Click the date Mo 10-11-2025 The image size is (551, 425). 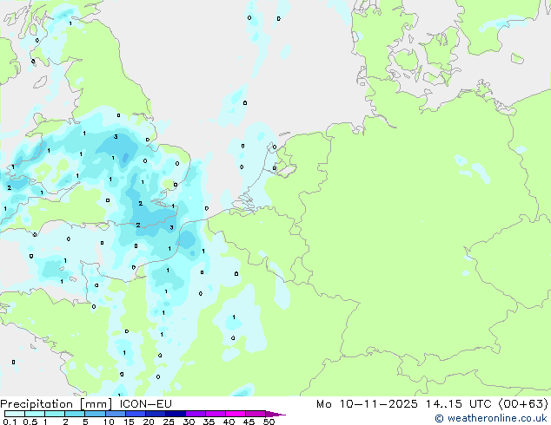(x=367, y=404)
